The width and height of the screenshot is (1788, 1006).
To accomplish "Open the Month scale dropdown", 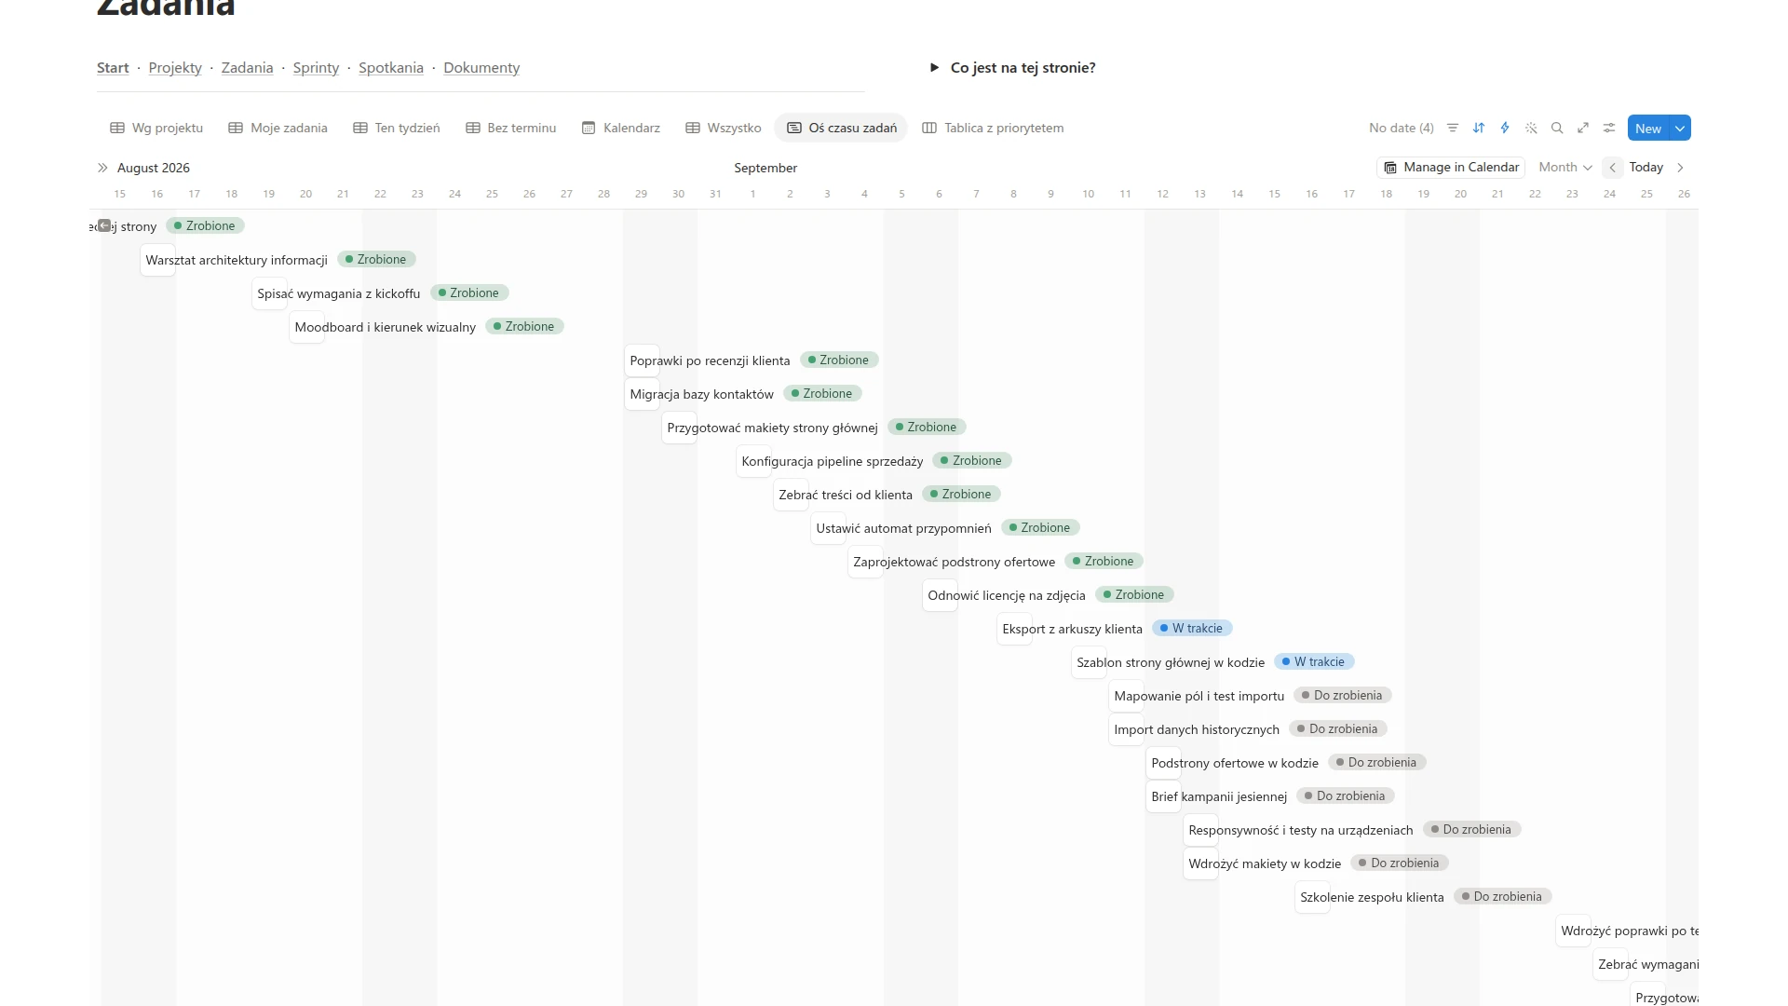I will click(1565, 168).
